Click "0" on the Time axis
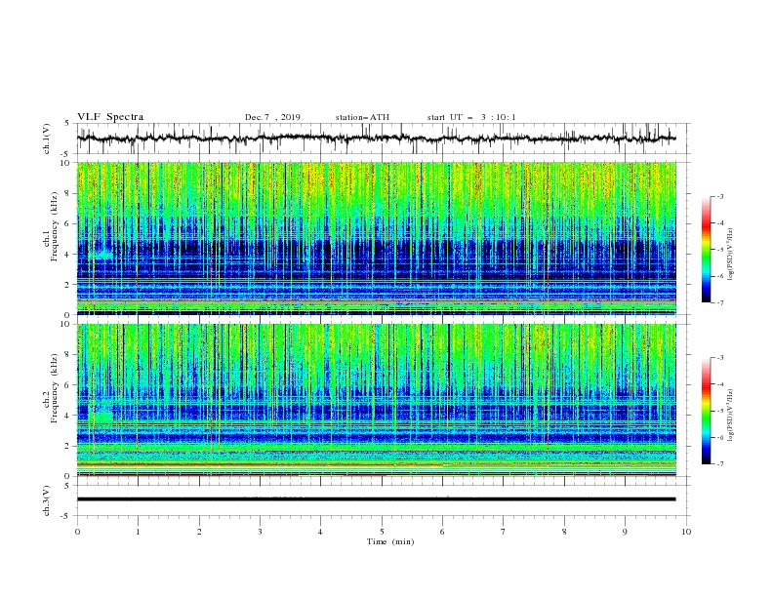 point(77,532)
